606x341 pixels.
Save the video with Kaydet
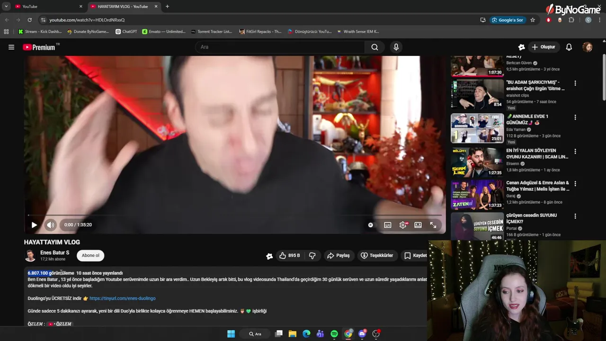pyautogui.click(x=415, y=255)
